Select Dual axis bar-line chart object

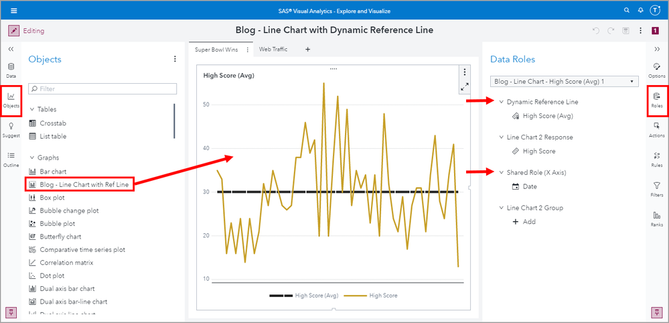tap(68, 302)
